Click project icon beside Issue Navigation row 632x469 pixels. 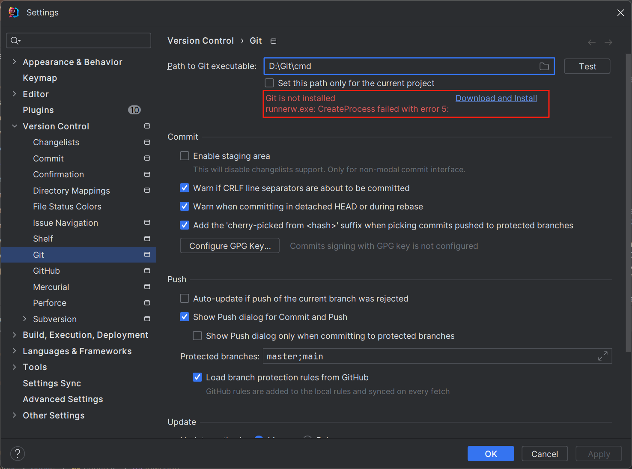pyautogui.click(x=147, y=222)
